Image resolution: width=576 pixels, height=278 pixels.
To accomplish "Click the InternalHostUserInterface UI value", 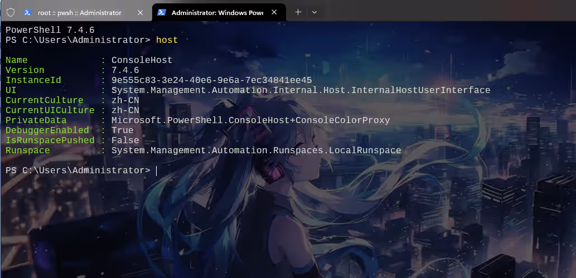I will click(x=301, y=90).
